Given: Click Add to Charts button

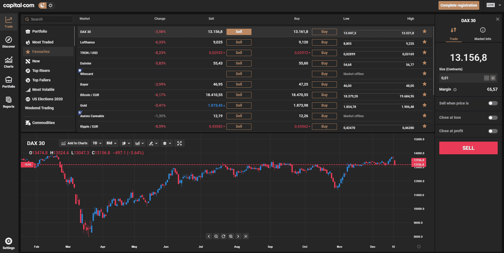Looking at the screenshot, I should coord(74,143).
